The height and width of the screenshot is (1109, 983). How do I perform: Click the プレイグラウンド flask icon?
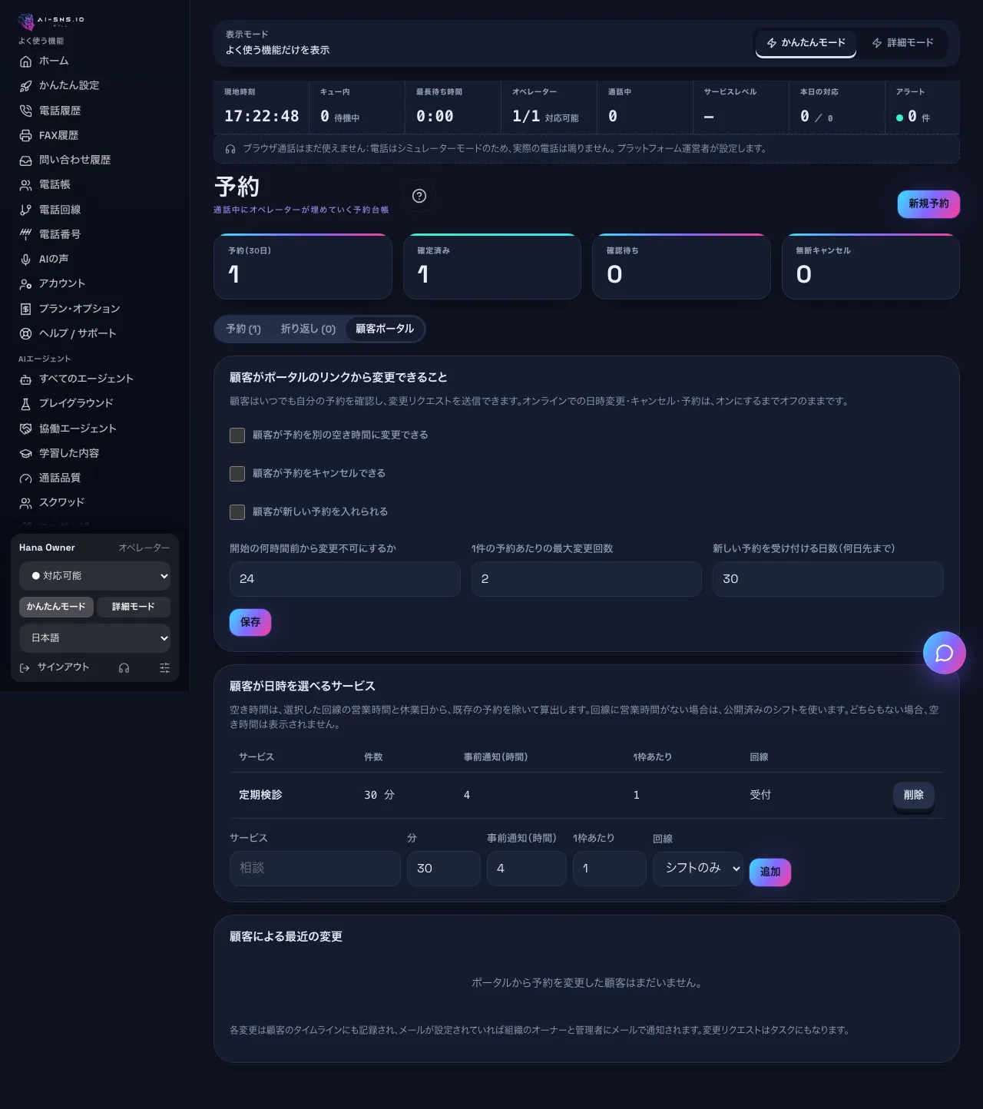pos(25,404)
